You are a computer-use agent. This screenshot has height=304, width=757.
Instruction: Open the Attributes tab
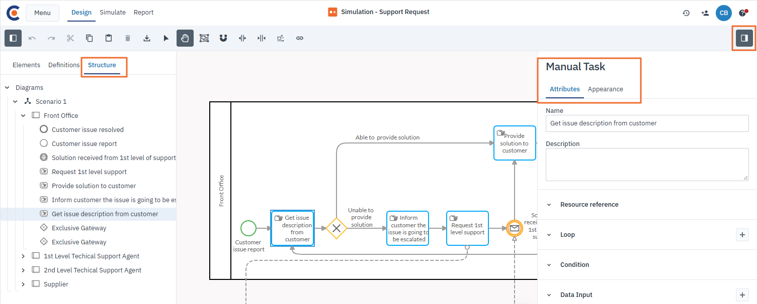(565, 89)
